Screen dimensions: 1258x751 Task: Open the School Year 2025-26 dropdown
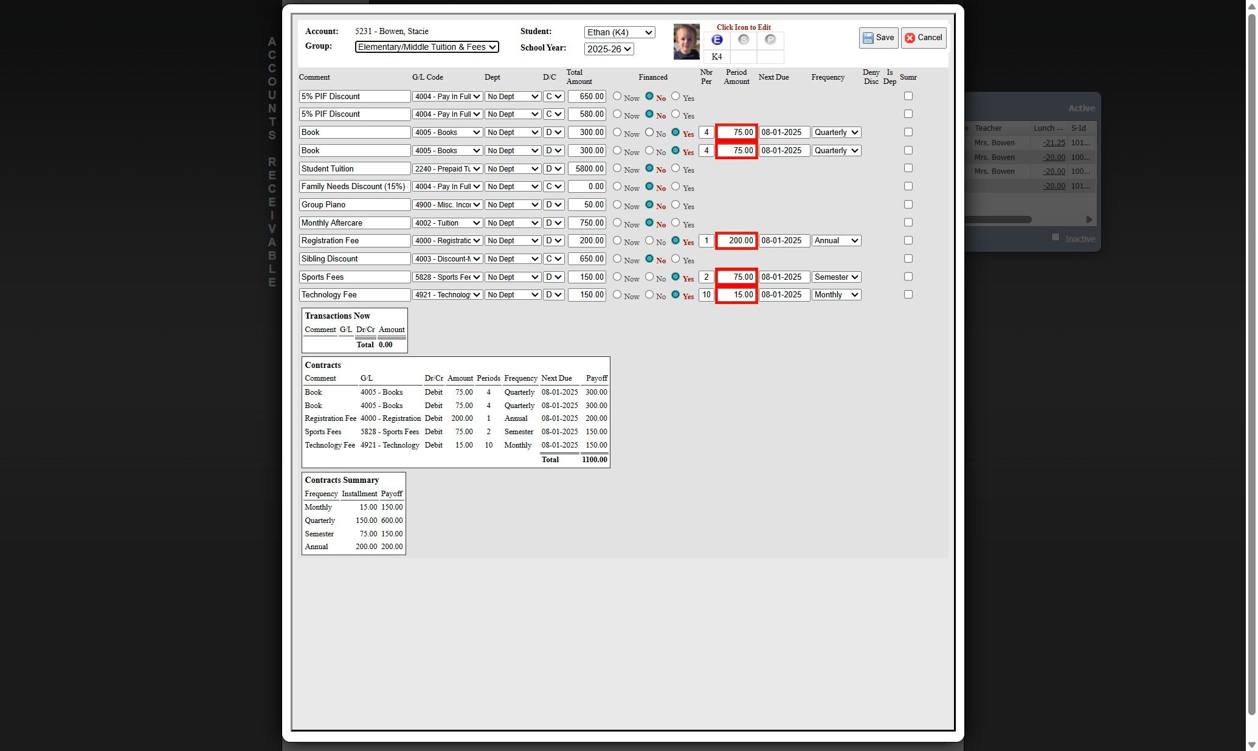608,49
